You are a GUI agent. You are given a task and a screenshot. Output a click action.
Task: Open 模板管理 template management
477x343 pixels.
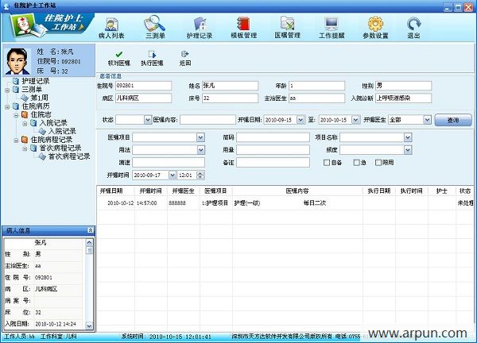click(244, 28)
